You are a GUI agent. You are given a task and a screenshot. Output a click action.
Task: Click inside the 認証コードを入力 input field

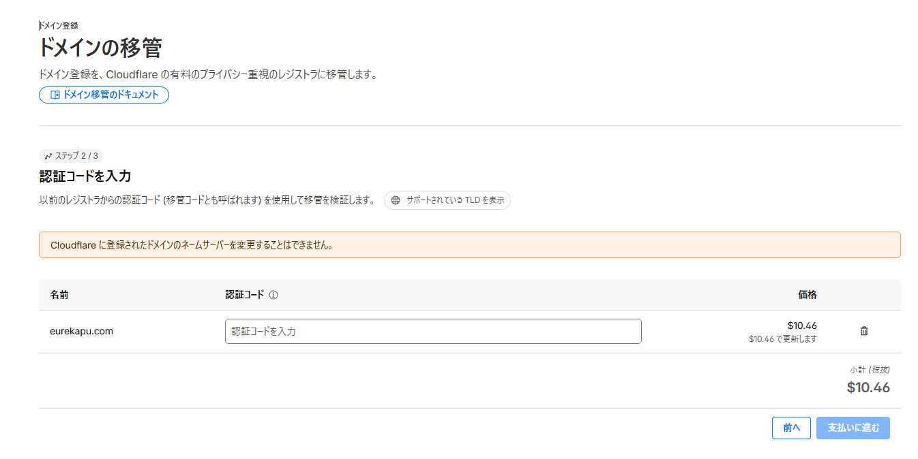(432, 331)
